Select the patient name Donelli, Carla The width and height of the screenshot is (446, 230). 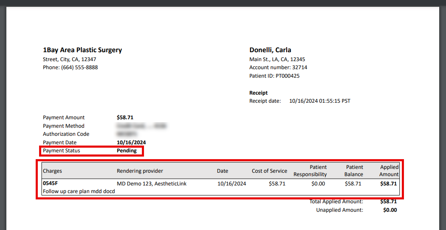click(x=270, y=50)
